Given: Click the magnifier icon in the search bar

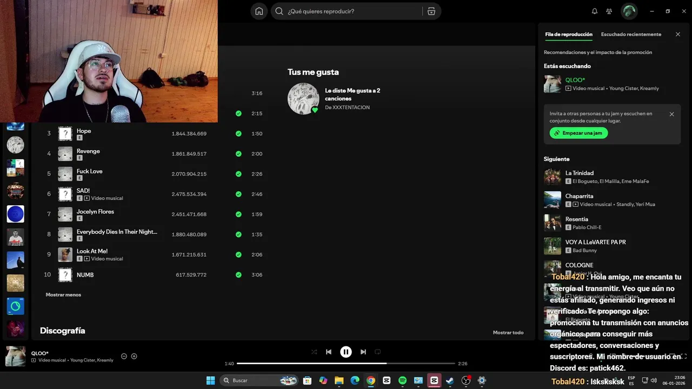Looking at the screenshot, I should tap(279, 11).
